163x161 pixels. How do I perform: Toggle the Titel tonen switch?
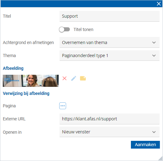[x=64, y=29]
